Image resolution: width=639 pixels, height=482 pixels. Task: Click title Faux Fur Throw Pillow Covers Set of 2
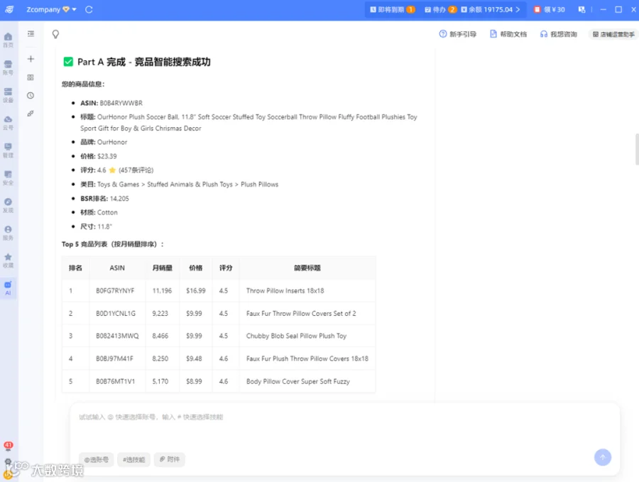[x=301, y=313]
